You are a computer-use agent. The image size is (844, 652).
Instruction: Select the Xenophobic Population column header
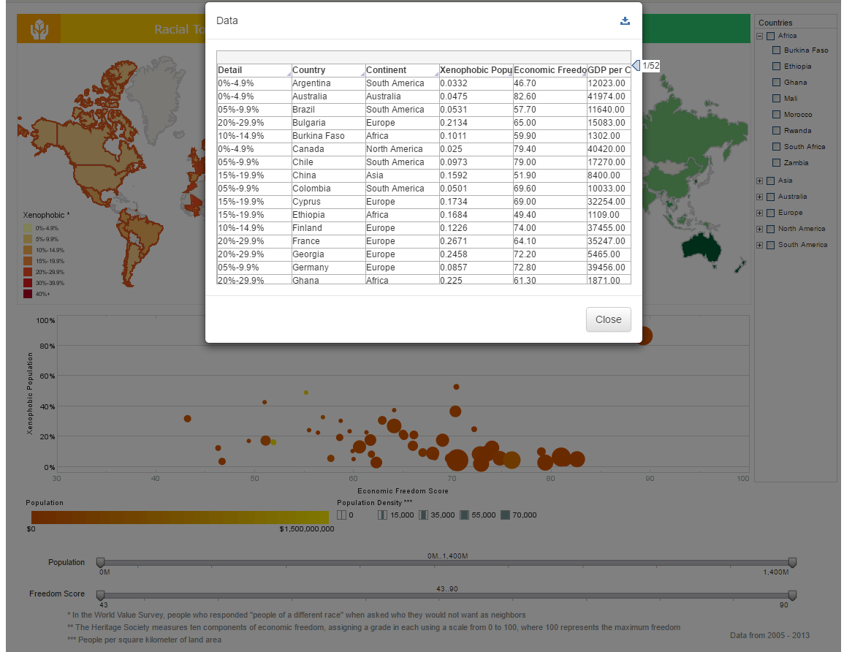tap(475, 70)
